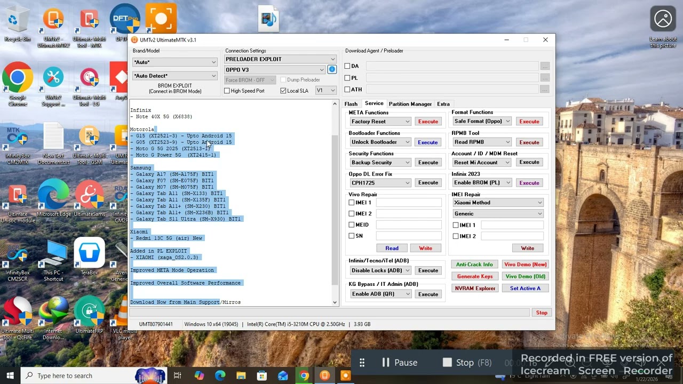Launch Ultimate Unisoc module shortcut
683x384 pixels.
(x=17, y=203)
